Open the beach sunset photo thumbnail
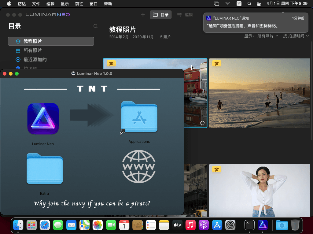The width and height of the screenshot is (313, 234). click(x=260, y=93)
